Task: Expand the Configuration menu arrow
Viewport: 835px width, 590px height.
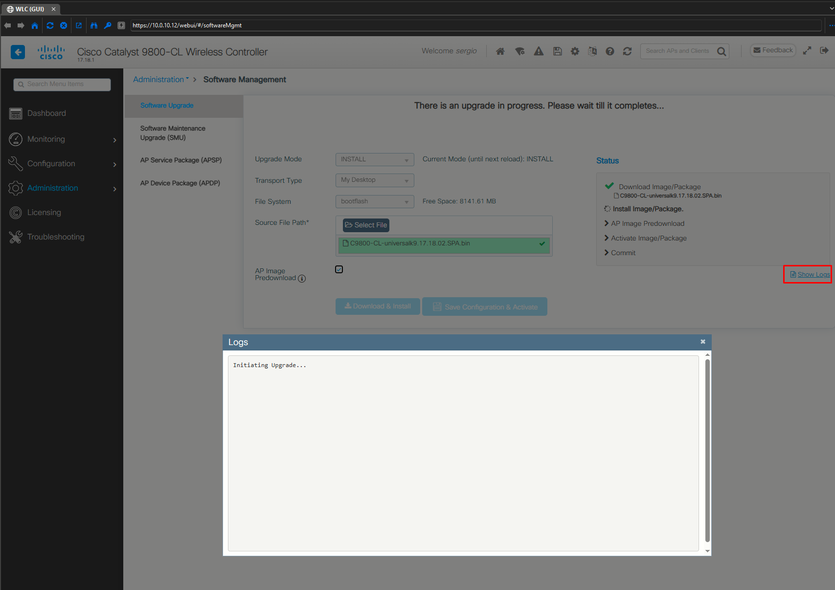Action: click(115, 164)
